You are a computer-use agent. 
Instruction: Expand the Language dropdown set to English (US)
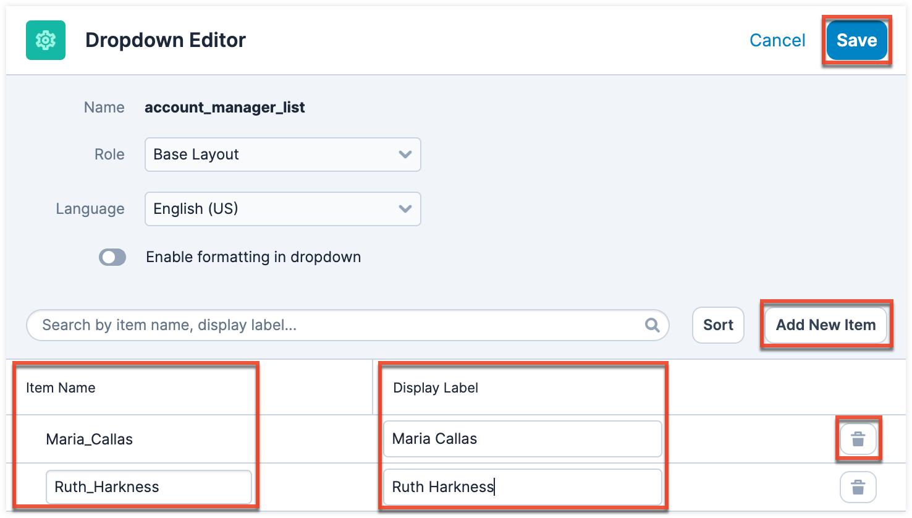[282, 209]
